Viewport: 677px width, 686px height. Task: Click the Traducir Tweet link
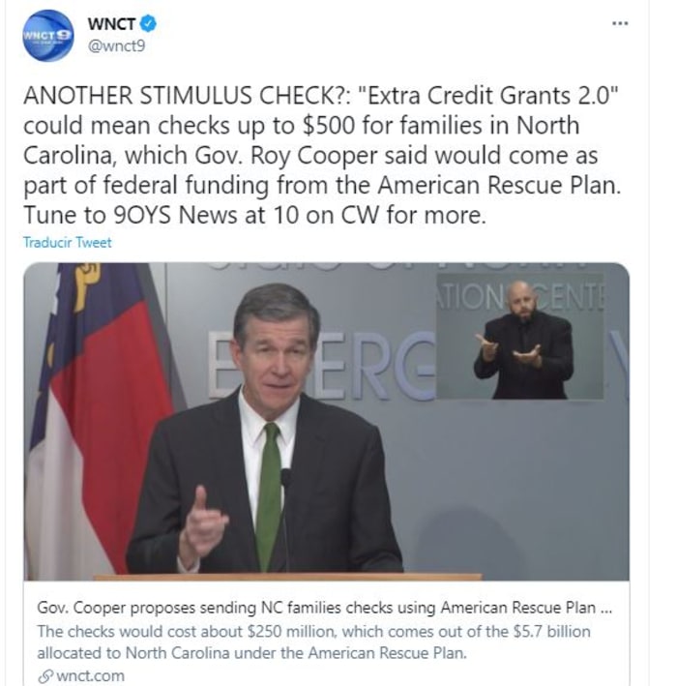pyautogui.click(x=68, y=243)
